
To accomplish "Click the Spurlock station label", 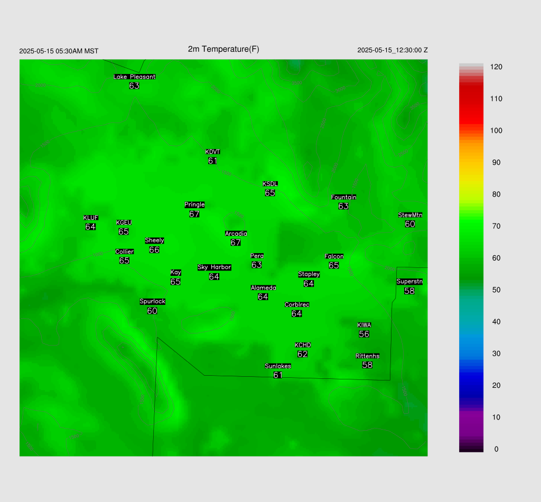I will (153, 302).
